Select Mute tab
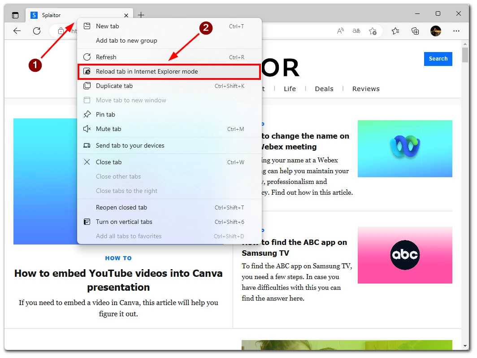 (169, 129)
